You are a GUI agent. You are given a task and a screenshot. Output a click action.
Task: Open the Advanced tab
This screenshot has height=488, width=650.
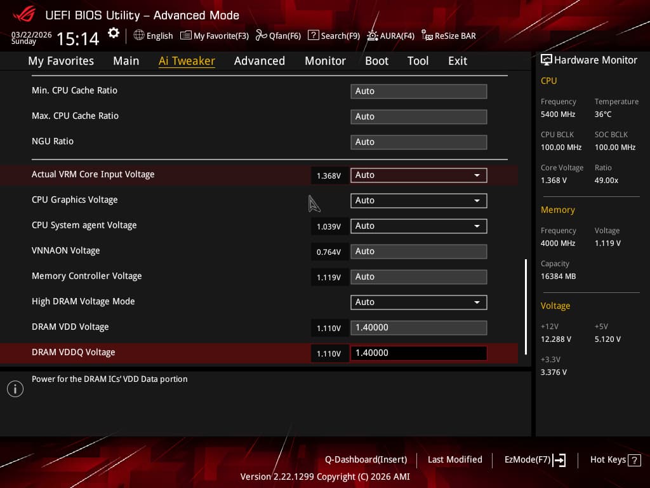coord(260,61)
